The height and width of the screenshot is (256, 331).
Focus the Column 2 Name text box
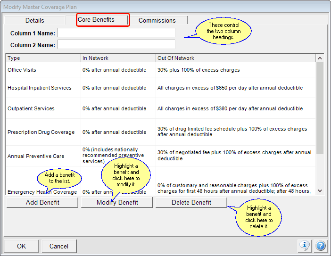(116, 45)
